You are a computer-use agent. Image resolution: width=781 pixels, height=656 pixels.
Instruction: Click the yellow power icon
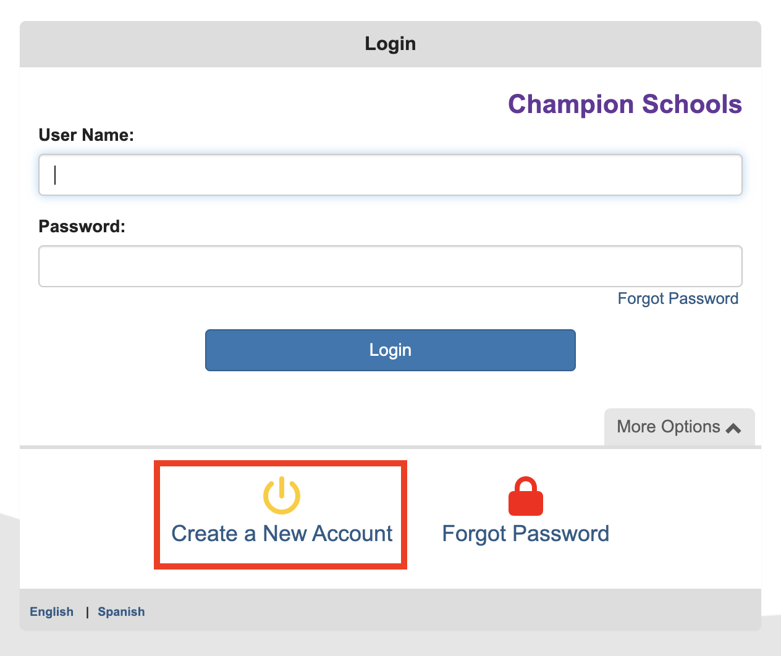pyautogui.click(x=282, y=495)
